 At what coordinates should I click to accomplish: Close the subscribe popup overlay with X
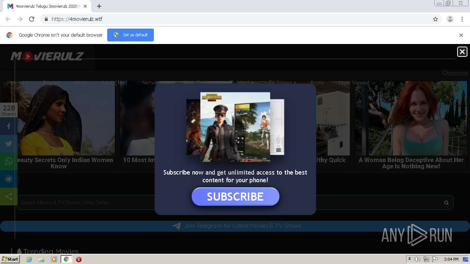[x=462, y=52]
